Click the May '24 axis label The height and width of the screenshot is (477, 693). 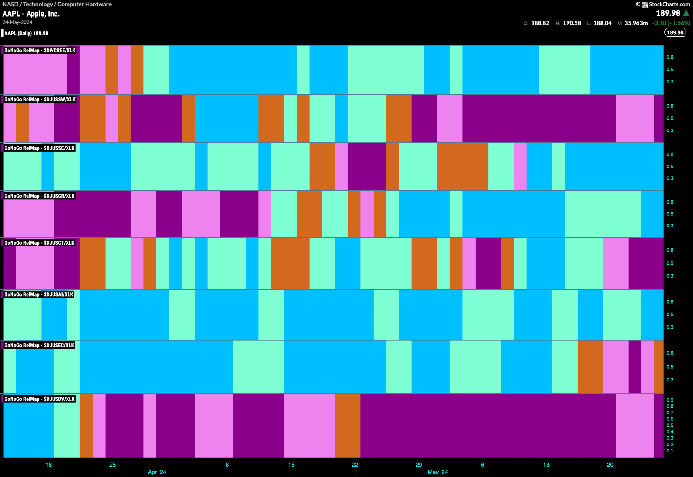point(438,472)
